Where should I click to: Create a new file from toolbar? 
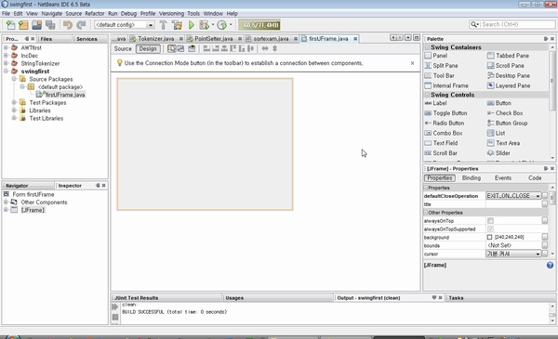tap(10, 25)
